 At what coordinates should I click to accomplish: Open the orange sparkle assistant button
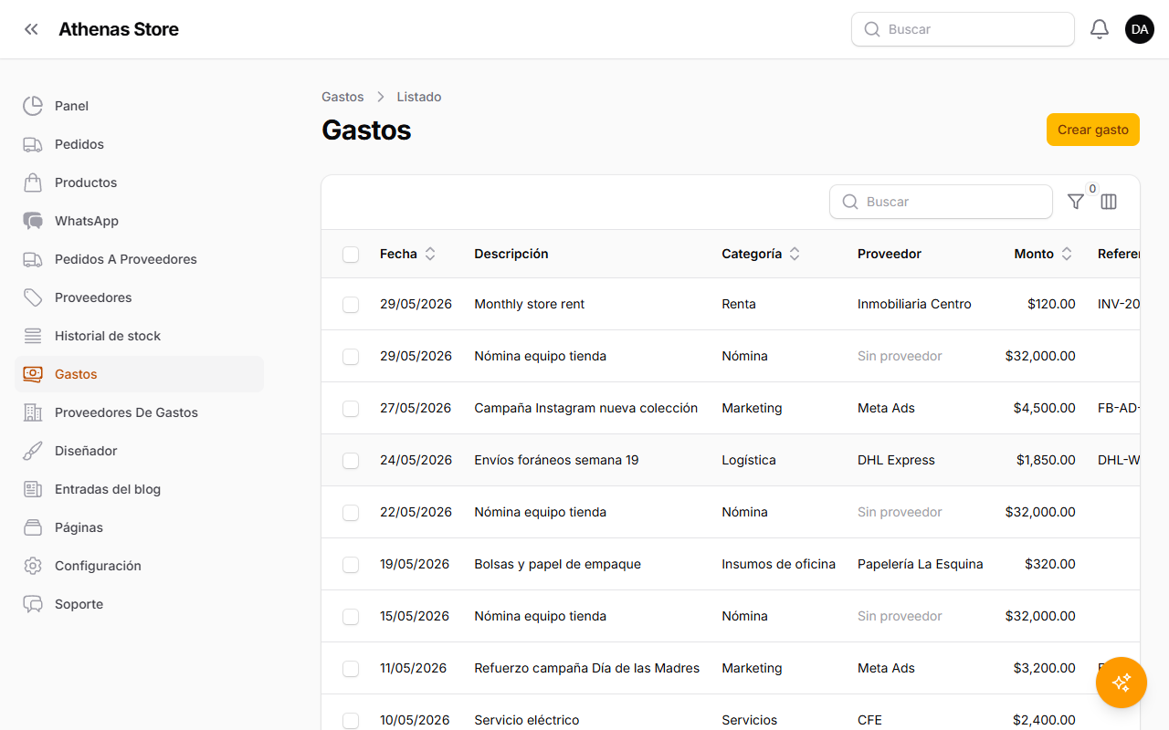[1122, 683]
